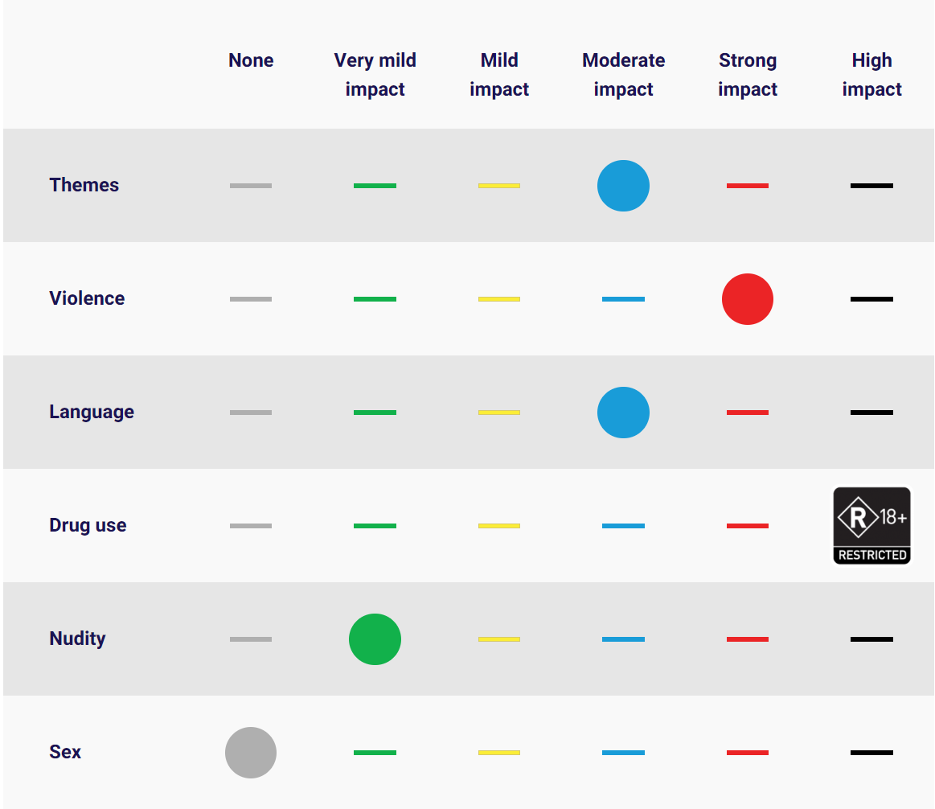Click the Themes row label

[84, 185]
